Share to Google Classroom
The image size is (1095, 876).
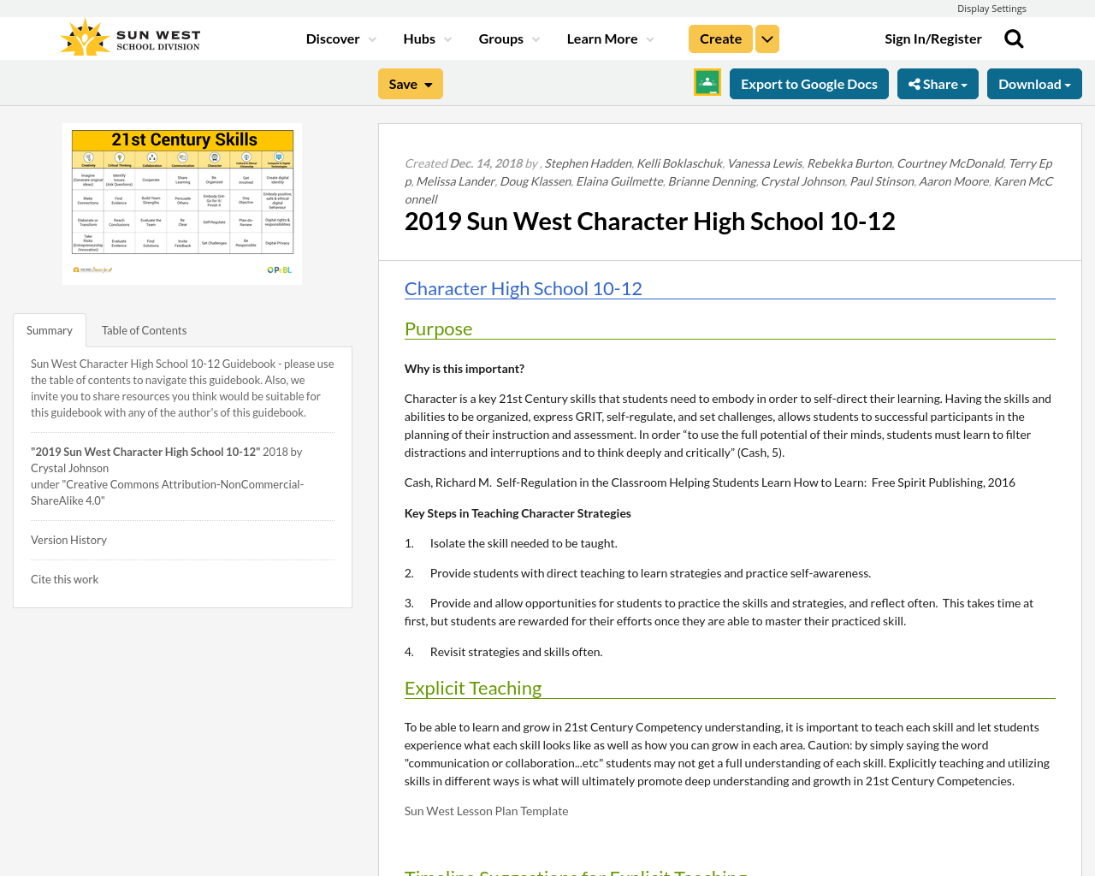coord(707,81)
